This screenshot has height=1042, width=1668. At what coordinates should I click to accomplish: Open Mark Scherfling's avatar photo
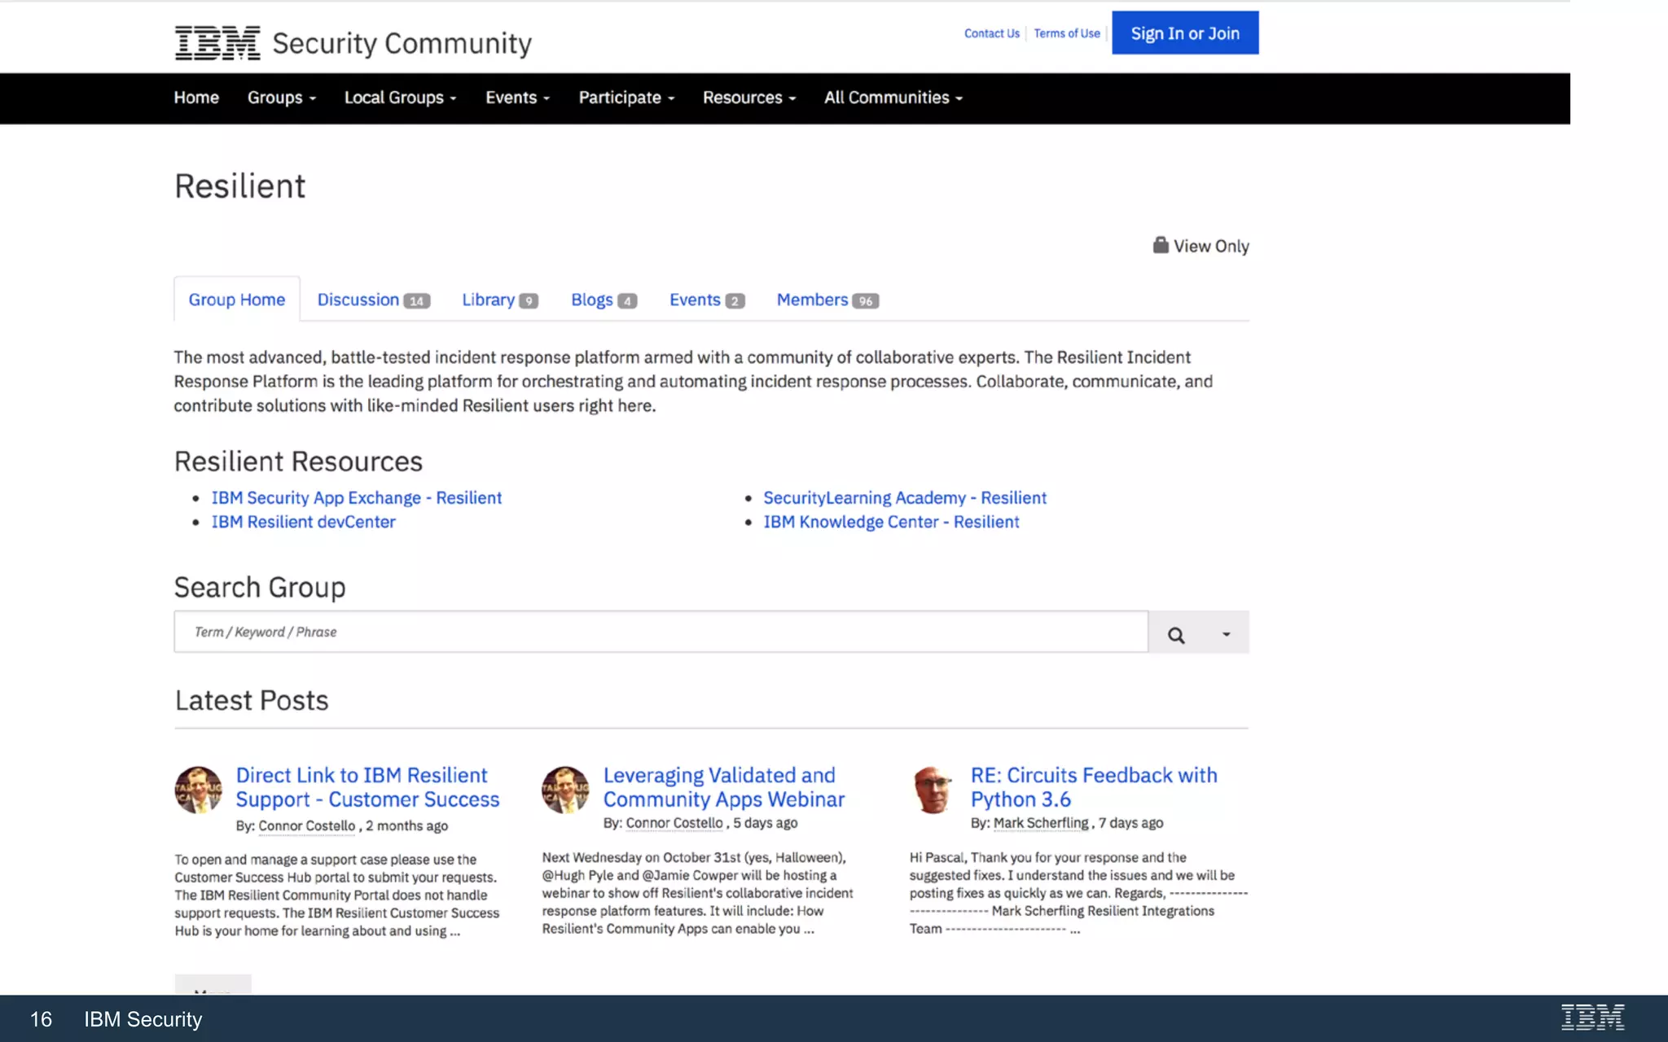click(933, 790)
